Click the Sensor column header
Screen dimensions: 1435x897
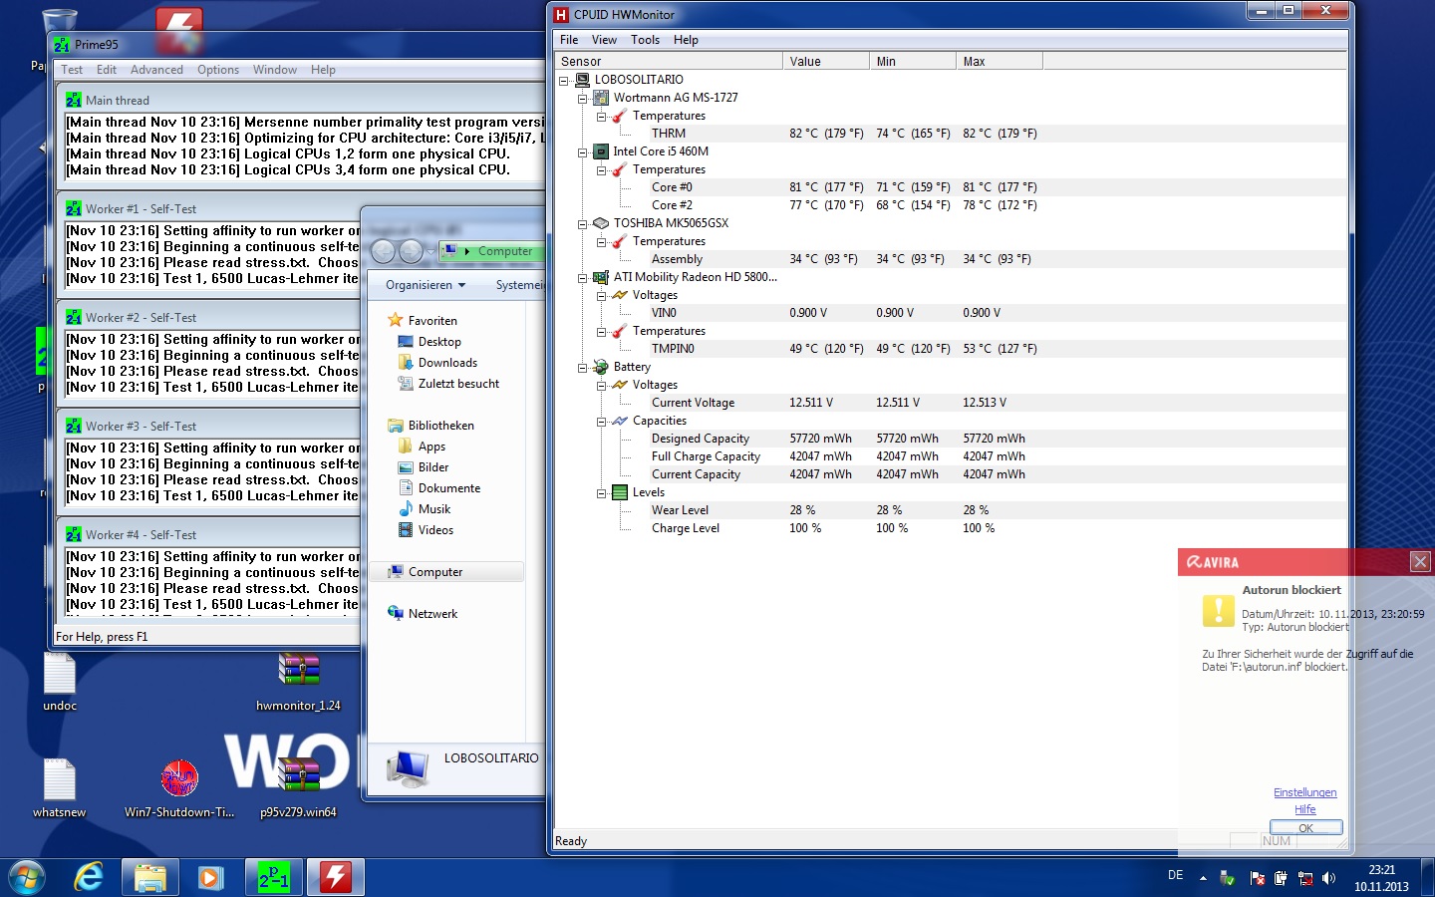[x=668, y=61]
